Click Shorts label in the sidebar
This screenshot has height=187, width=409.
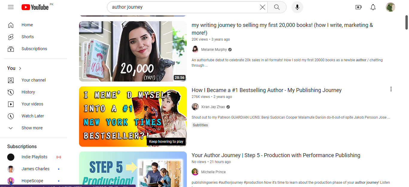pos(28,37)
